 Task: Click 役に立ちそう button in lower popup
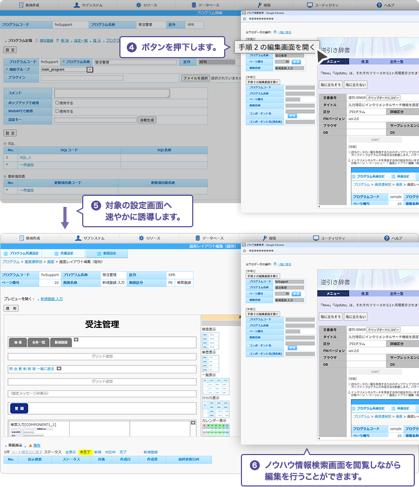pos(331,317)
